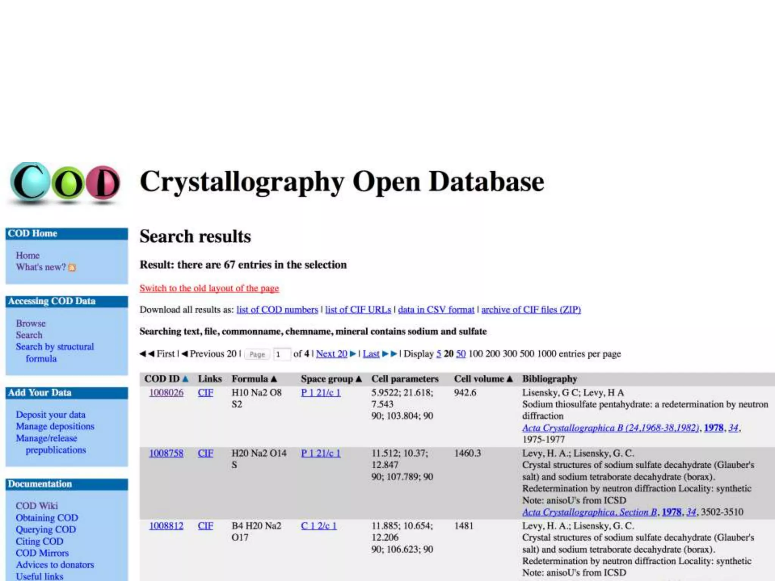775x581 pixels.
Task: Click the COD logo image
Action: click(65, 183)
